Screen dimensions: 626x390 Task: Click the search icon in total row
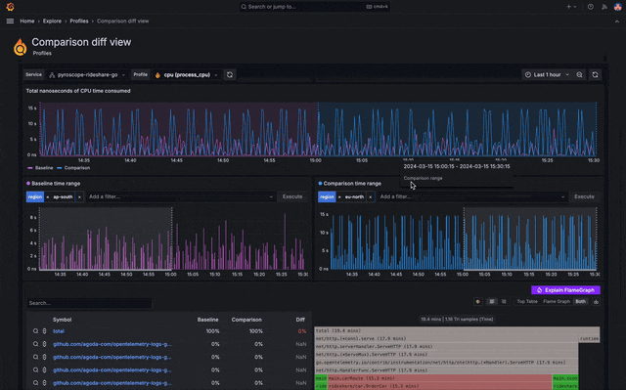click(35, 331)
